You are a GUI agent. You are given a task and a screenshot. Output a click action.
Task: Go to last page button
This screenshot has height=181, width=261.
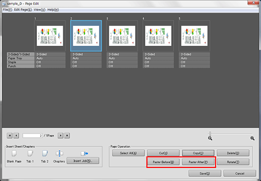(67, 135)
